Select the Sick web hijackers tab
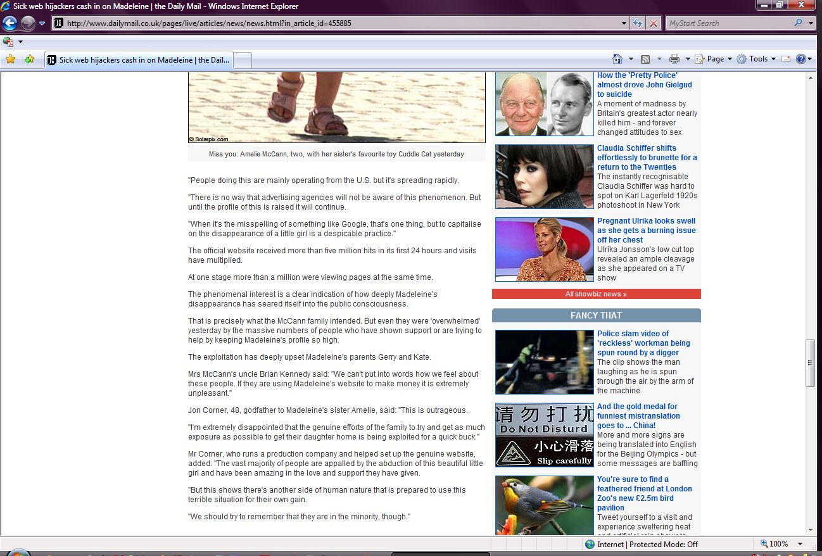The width and height of the screenshot is (822, 556). [x=139, y=60]
